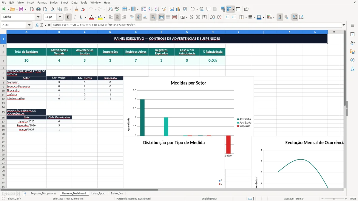
Task: Open the Sheet menu
Action: click(x=64, y=2)
